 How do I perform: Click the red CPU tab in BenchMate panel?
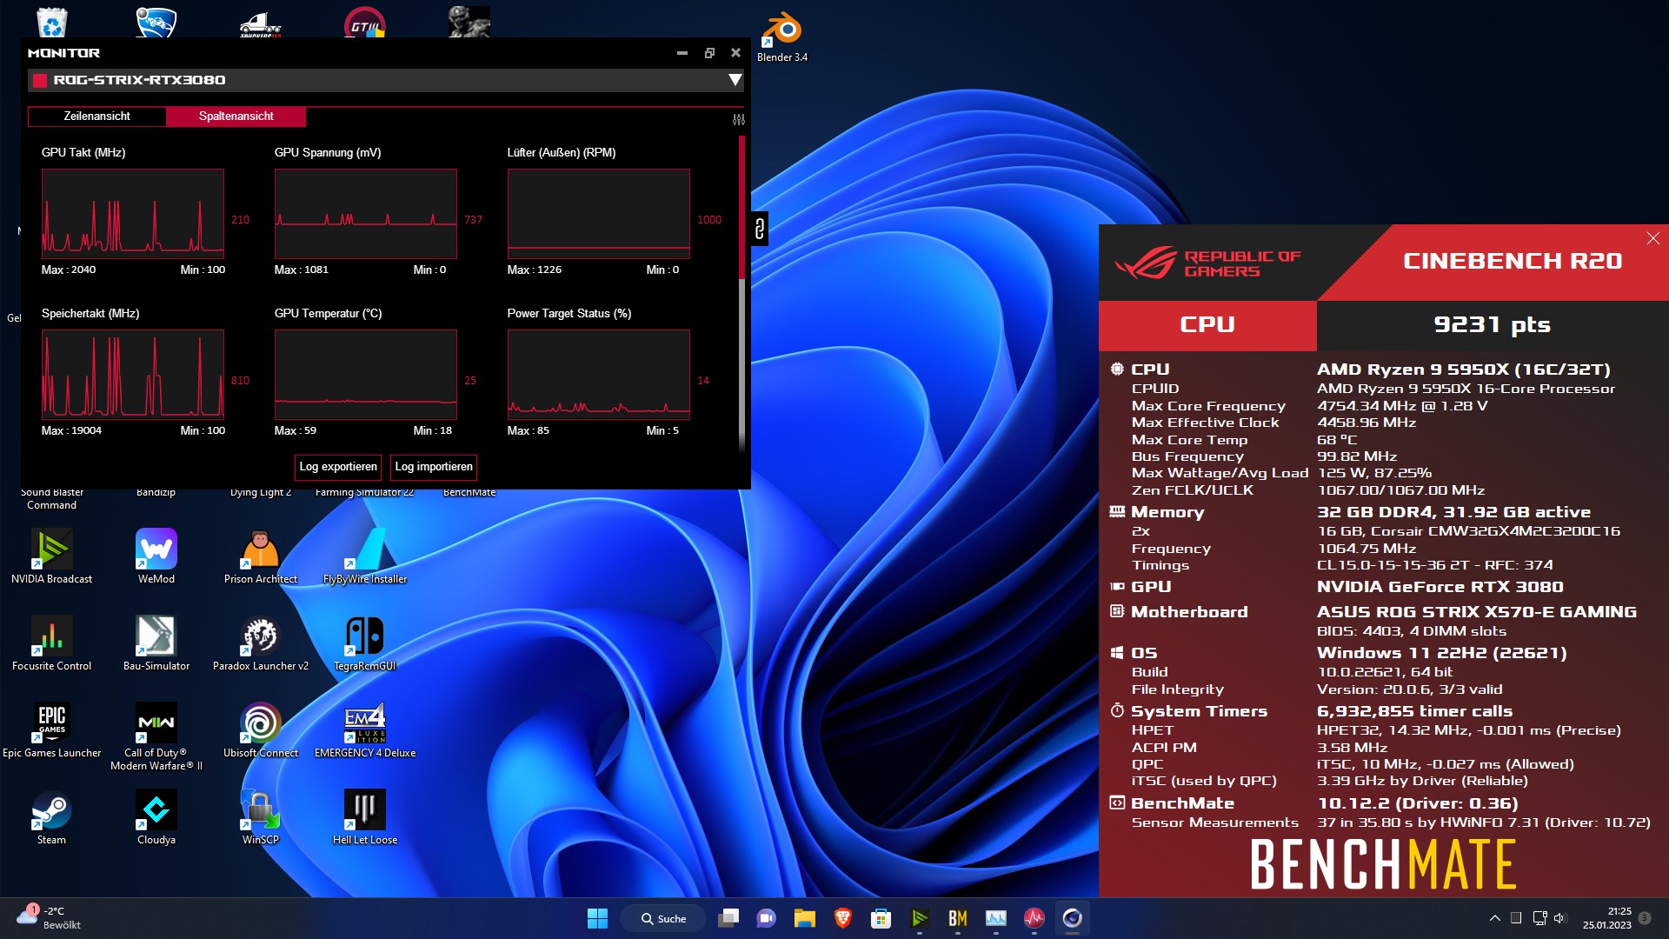(x=1207, y=325)
